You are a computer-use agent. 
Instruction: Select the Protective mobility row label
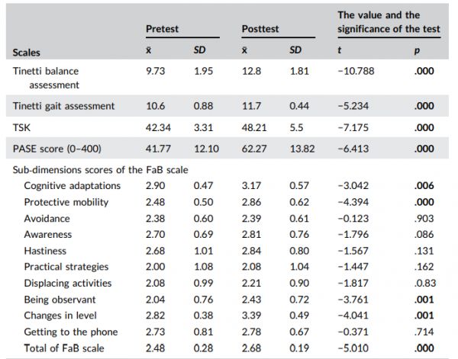66,202
